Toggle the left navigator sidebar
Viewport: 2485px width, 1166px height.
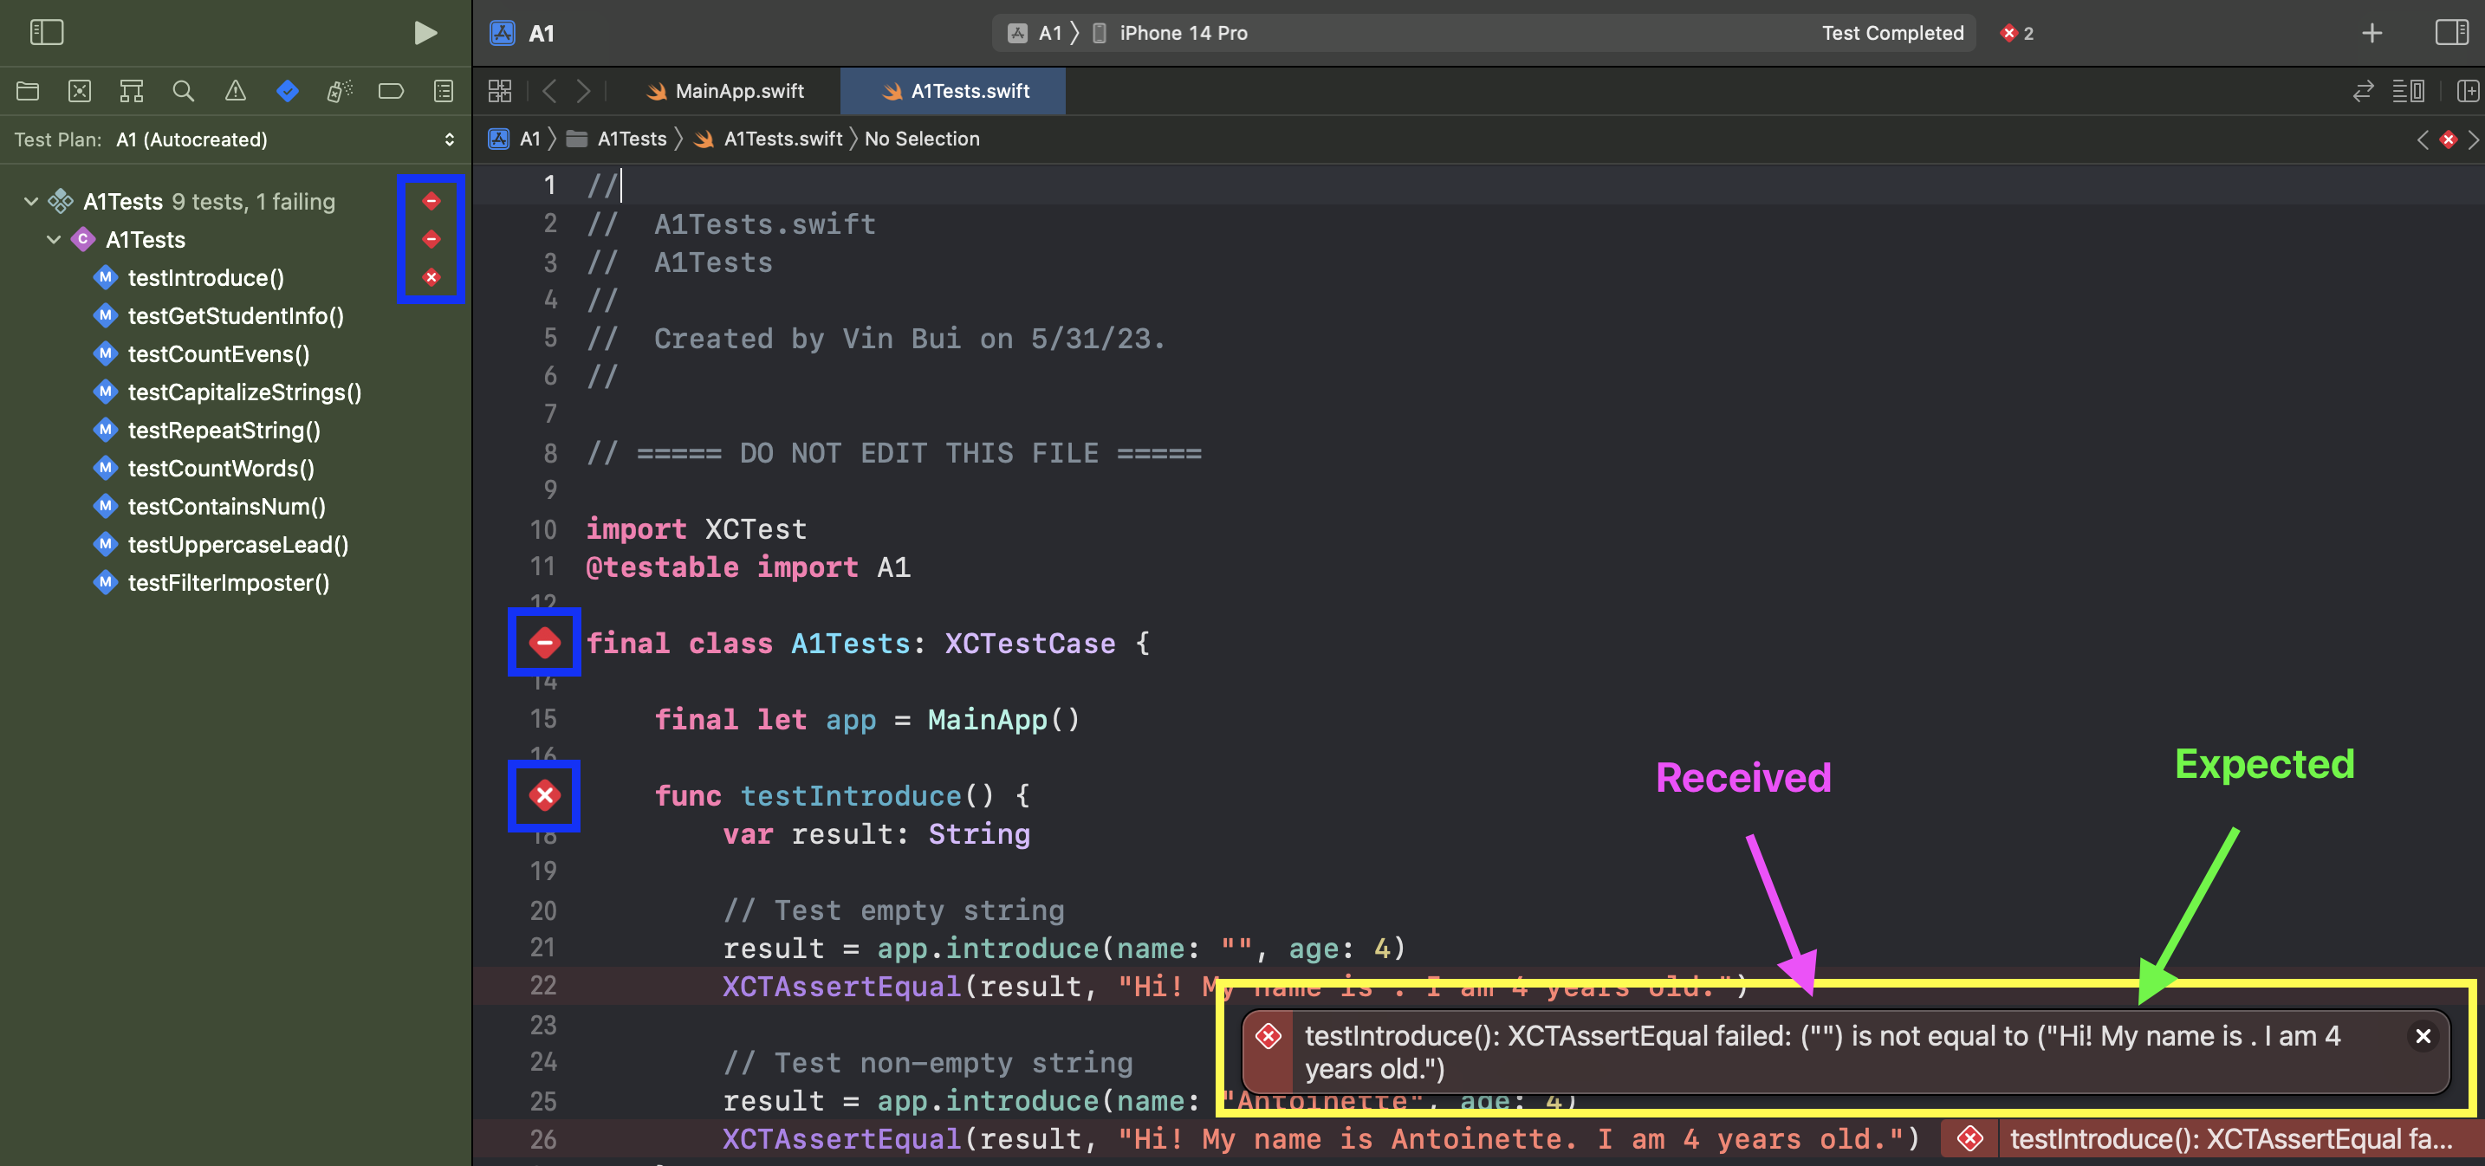(46, 33)
